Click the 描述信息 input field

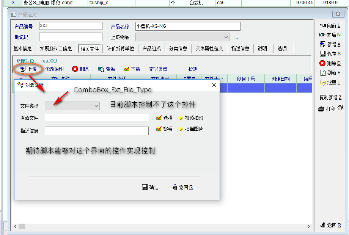pyautogui.click(x=96, y=131)
